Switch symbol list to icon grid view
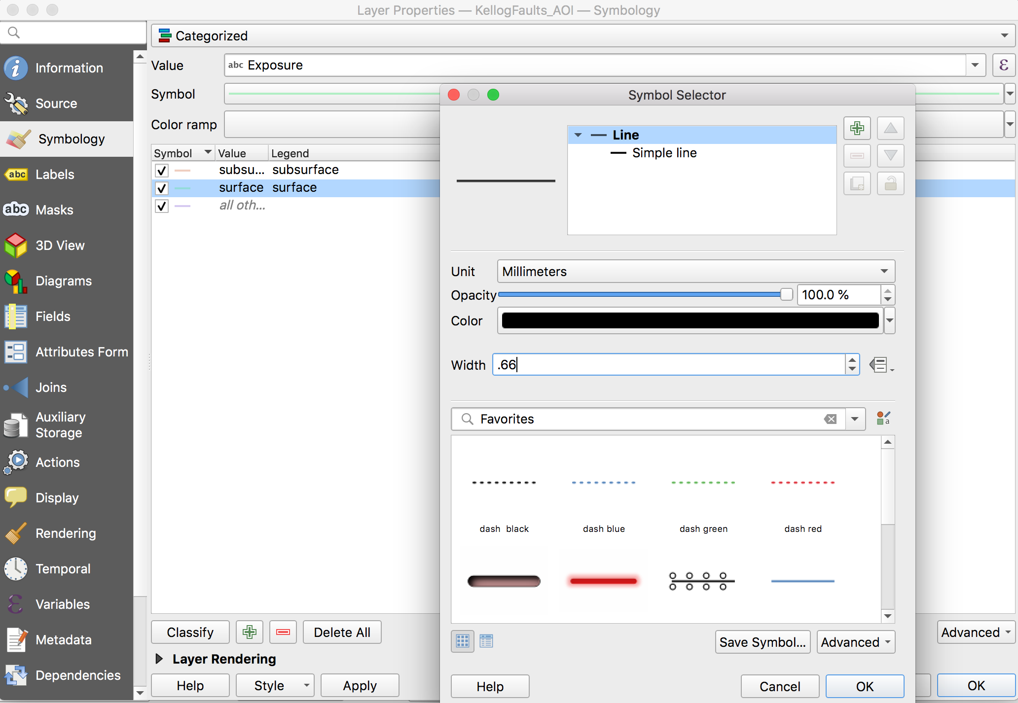 [462, 641]
